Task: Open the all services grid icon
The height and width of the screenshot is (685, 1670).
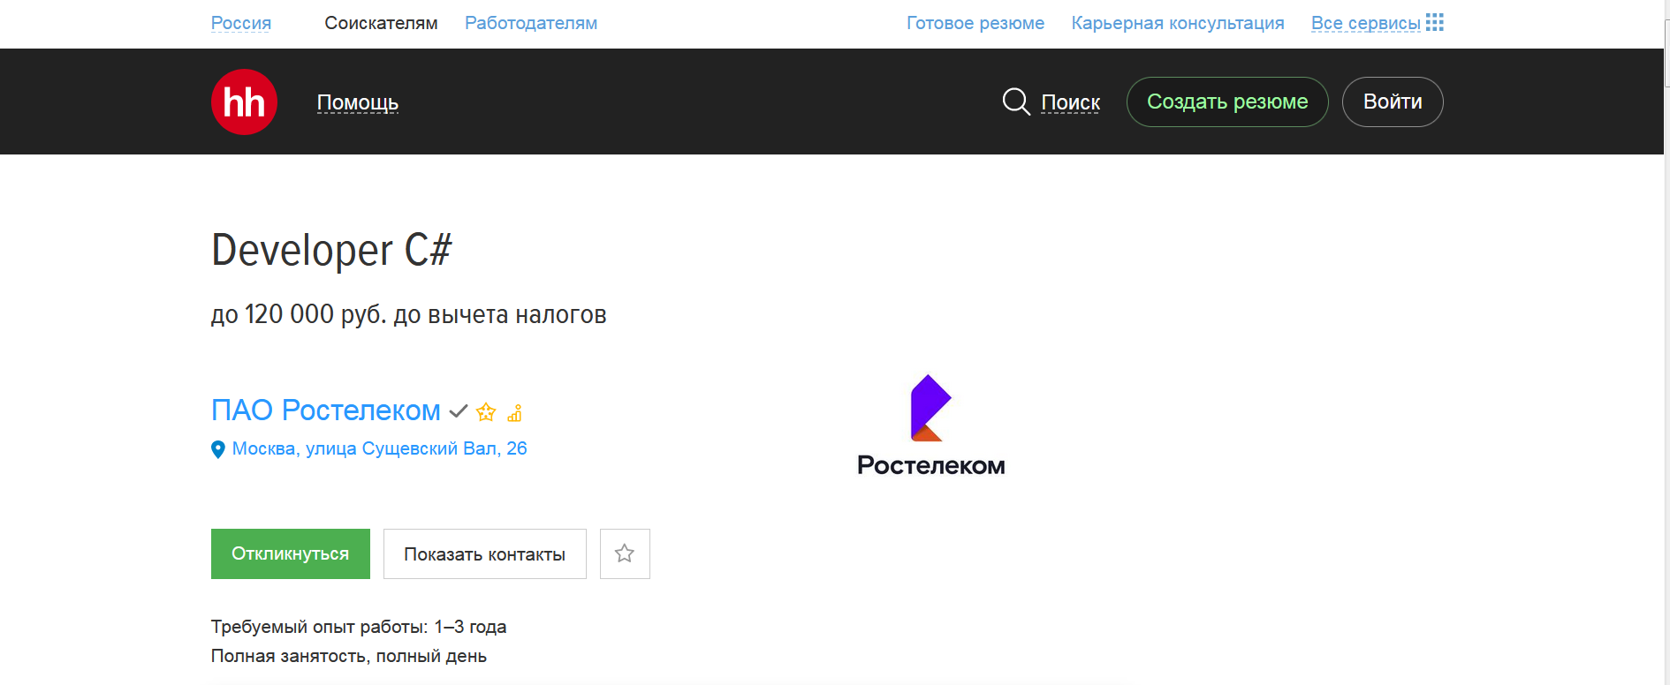Action: pos(1435,22)
